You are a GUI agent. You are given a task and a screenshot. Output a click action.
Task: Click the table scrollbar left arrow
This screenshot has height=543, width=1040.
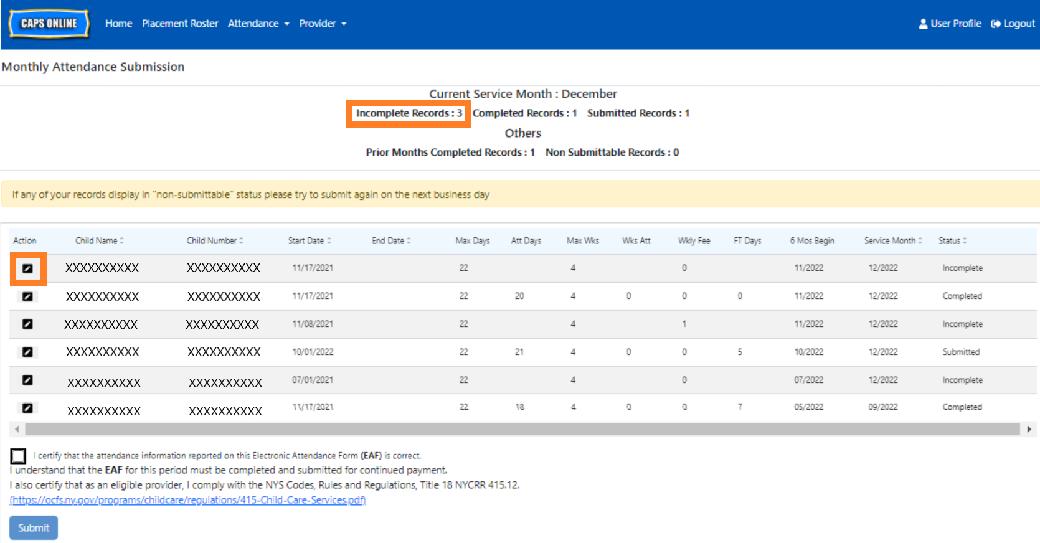click(x=17, y=429)
